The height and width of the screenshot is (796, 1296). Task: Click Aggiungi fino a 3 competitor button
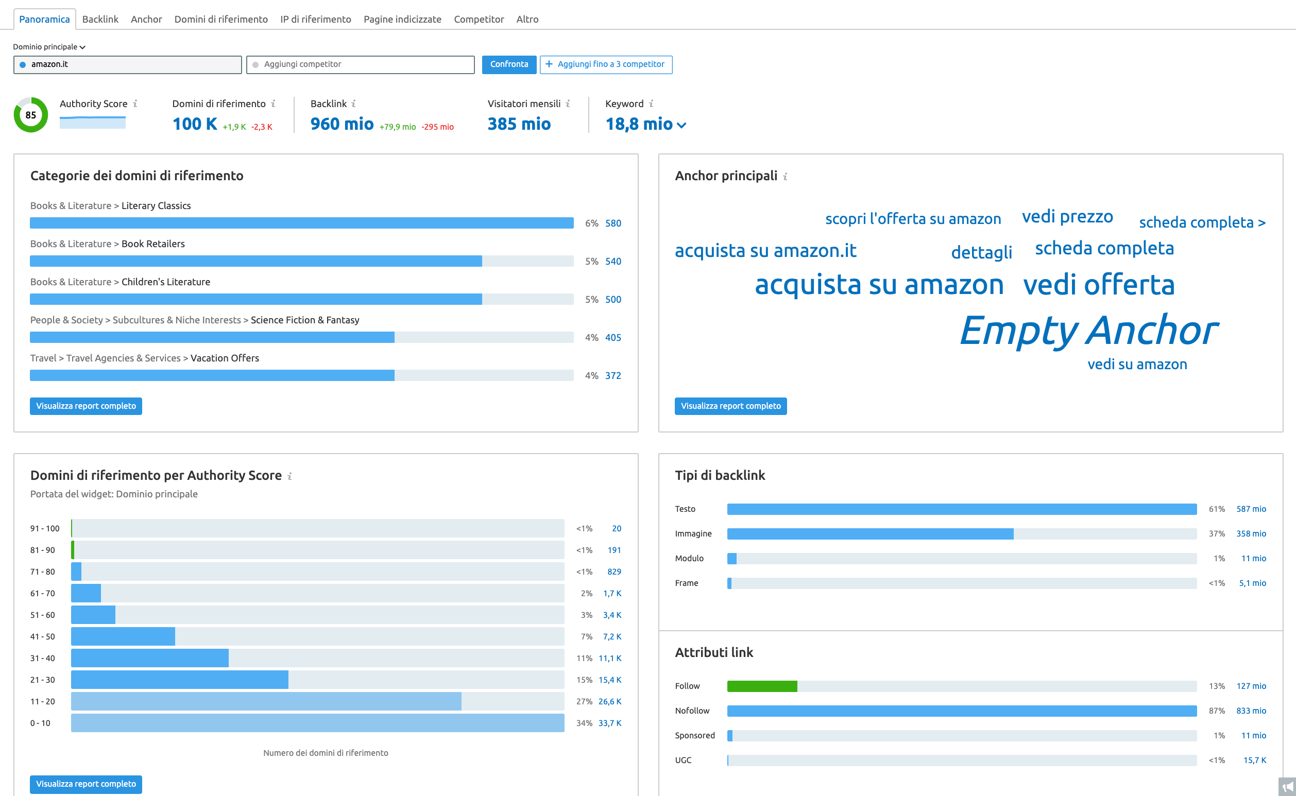(606, 64)
